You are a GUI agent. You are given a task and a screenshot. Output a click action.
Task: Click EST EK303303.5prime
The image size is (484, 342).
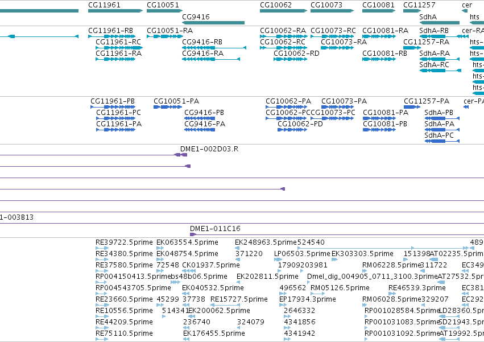(x=334, y=259)
